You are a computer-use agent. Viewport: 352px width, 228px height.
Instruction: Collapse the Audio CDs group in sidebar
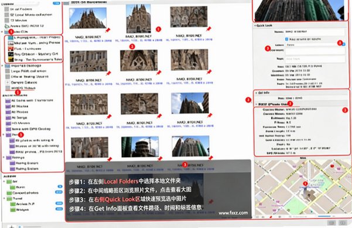2,32
